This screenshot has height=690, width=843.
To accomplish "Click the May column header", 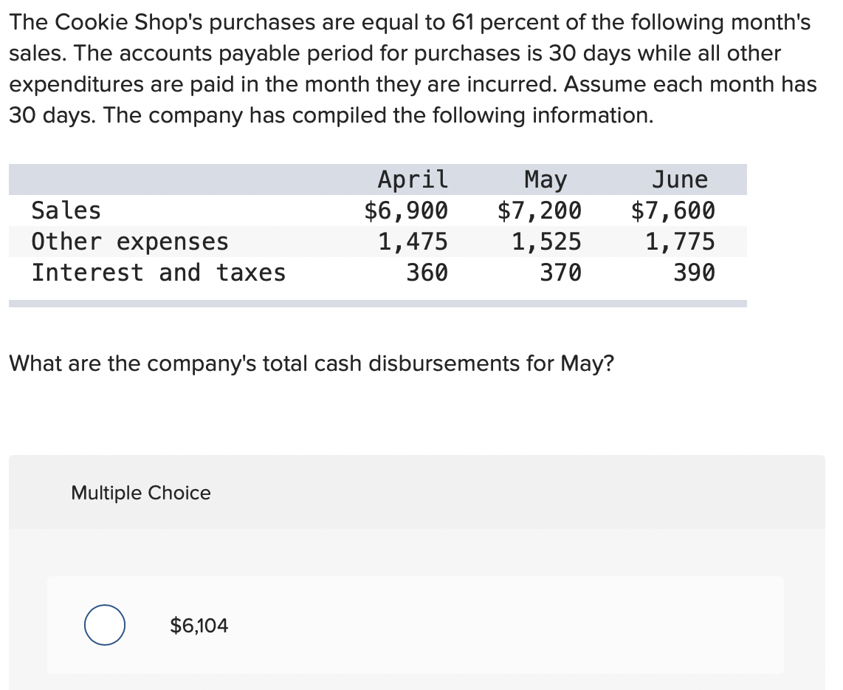I will (546, 180).
